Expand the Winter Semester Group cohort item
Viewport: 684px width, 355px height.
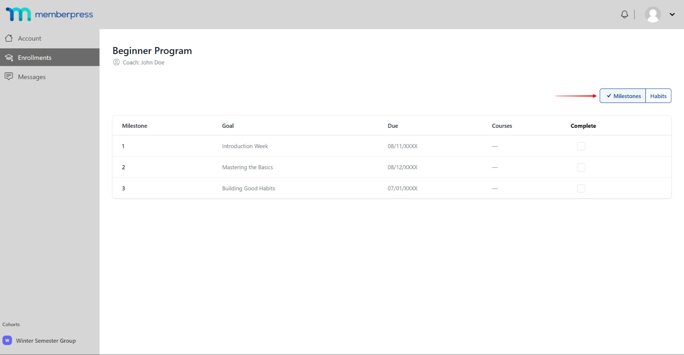coord(45,341)
